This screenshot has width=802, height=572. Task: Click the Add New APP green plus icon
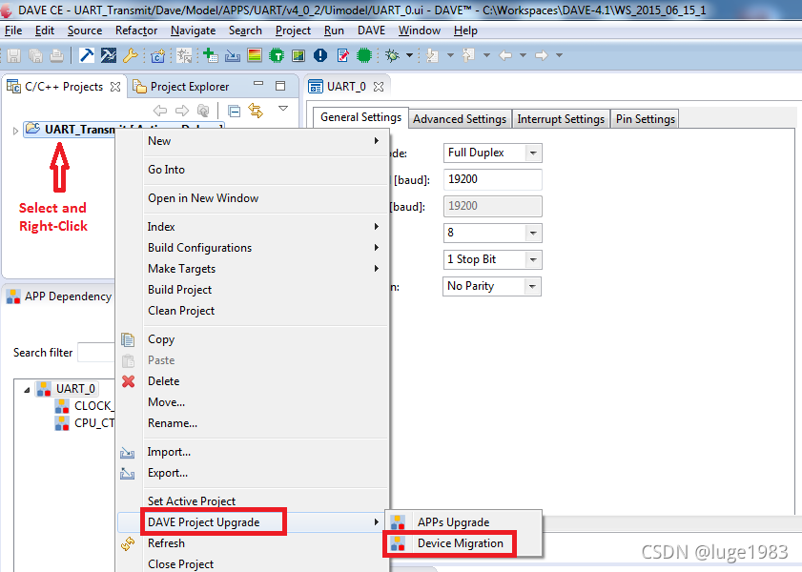pos(211,55)
